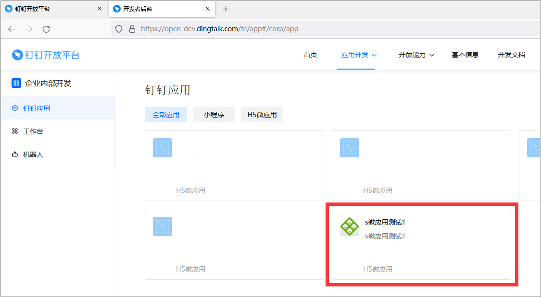Click the padlock site security icon

[x=132, y=29]
